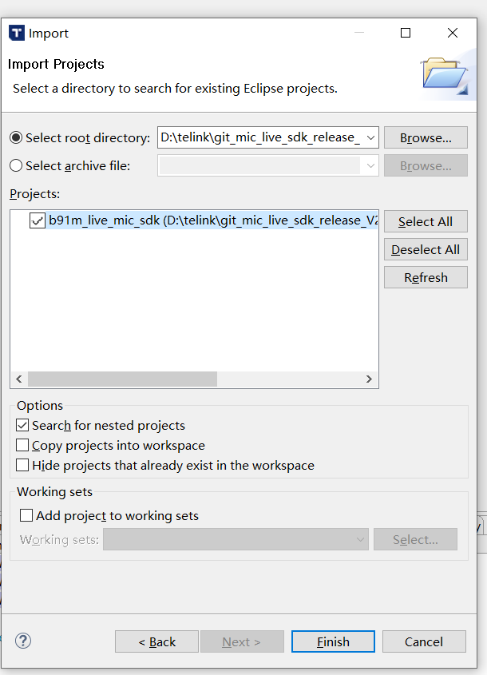
Task: Click Finish to import the project
Action: click(333, 641)
